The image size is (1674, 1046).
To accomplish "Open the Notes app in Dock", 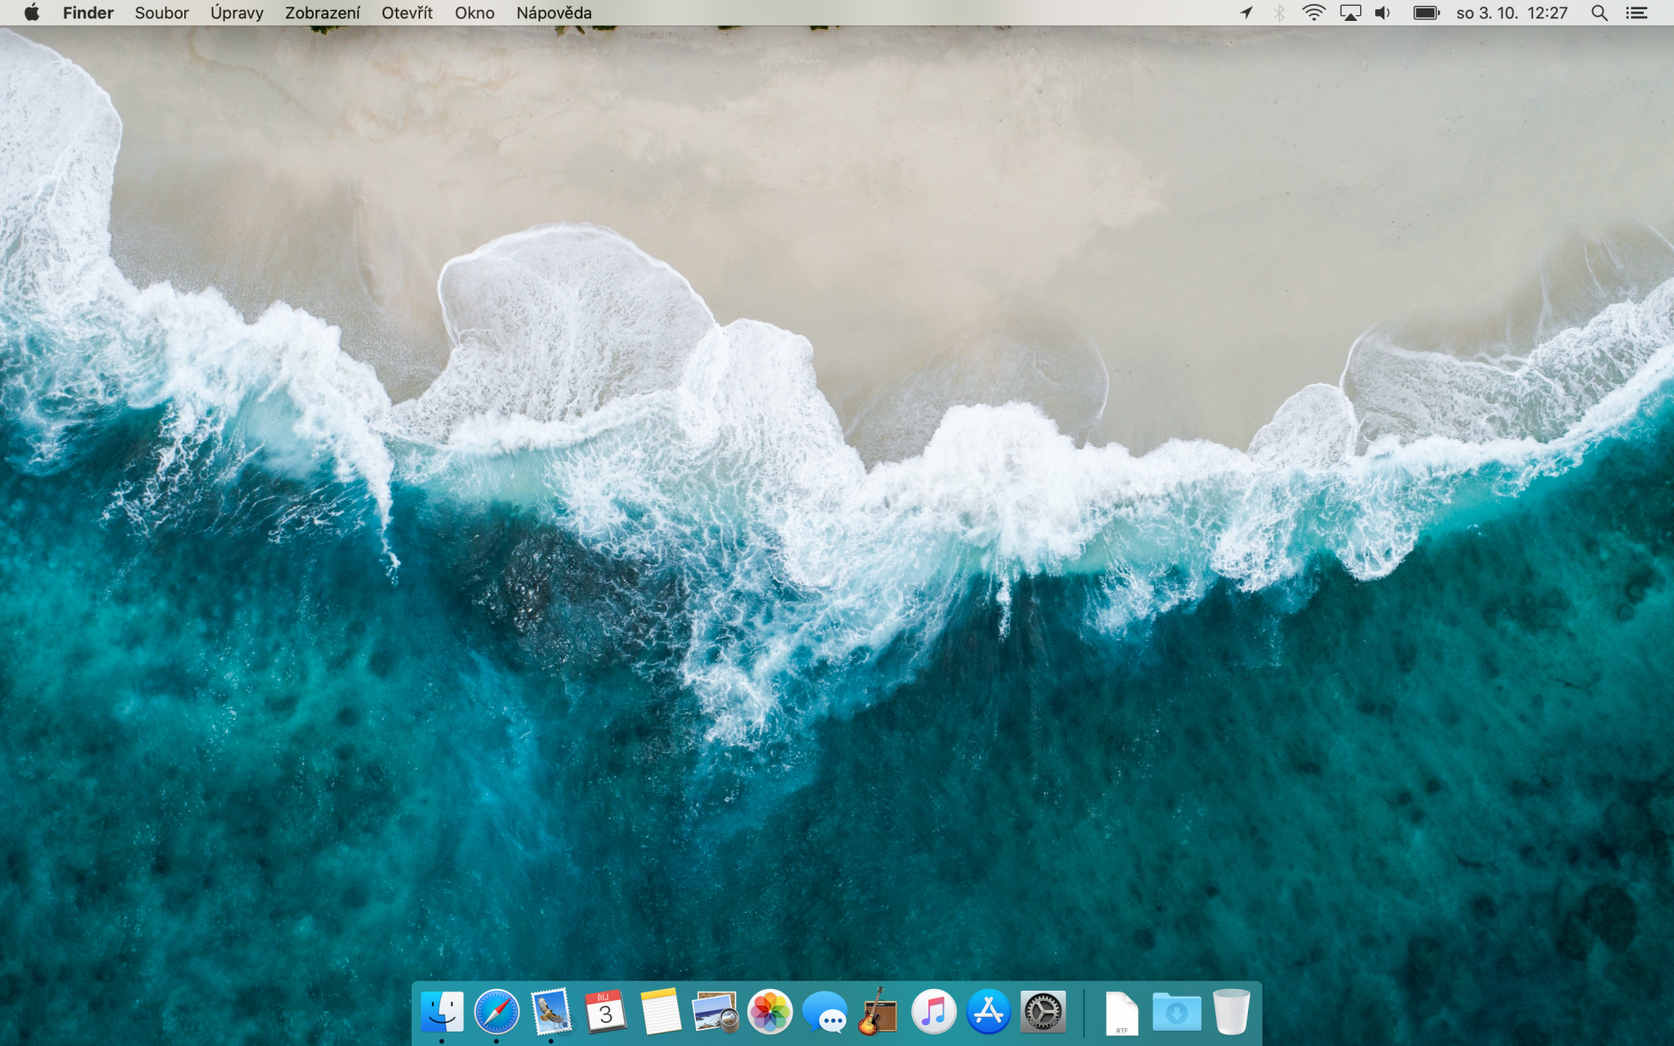I will click(x=660, y=1012).
